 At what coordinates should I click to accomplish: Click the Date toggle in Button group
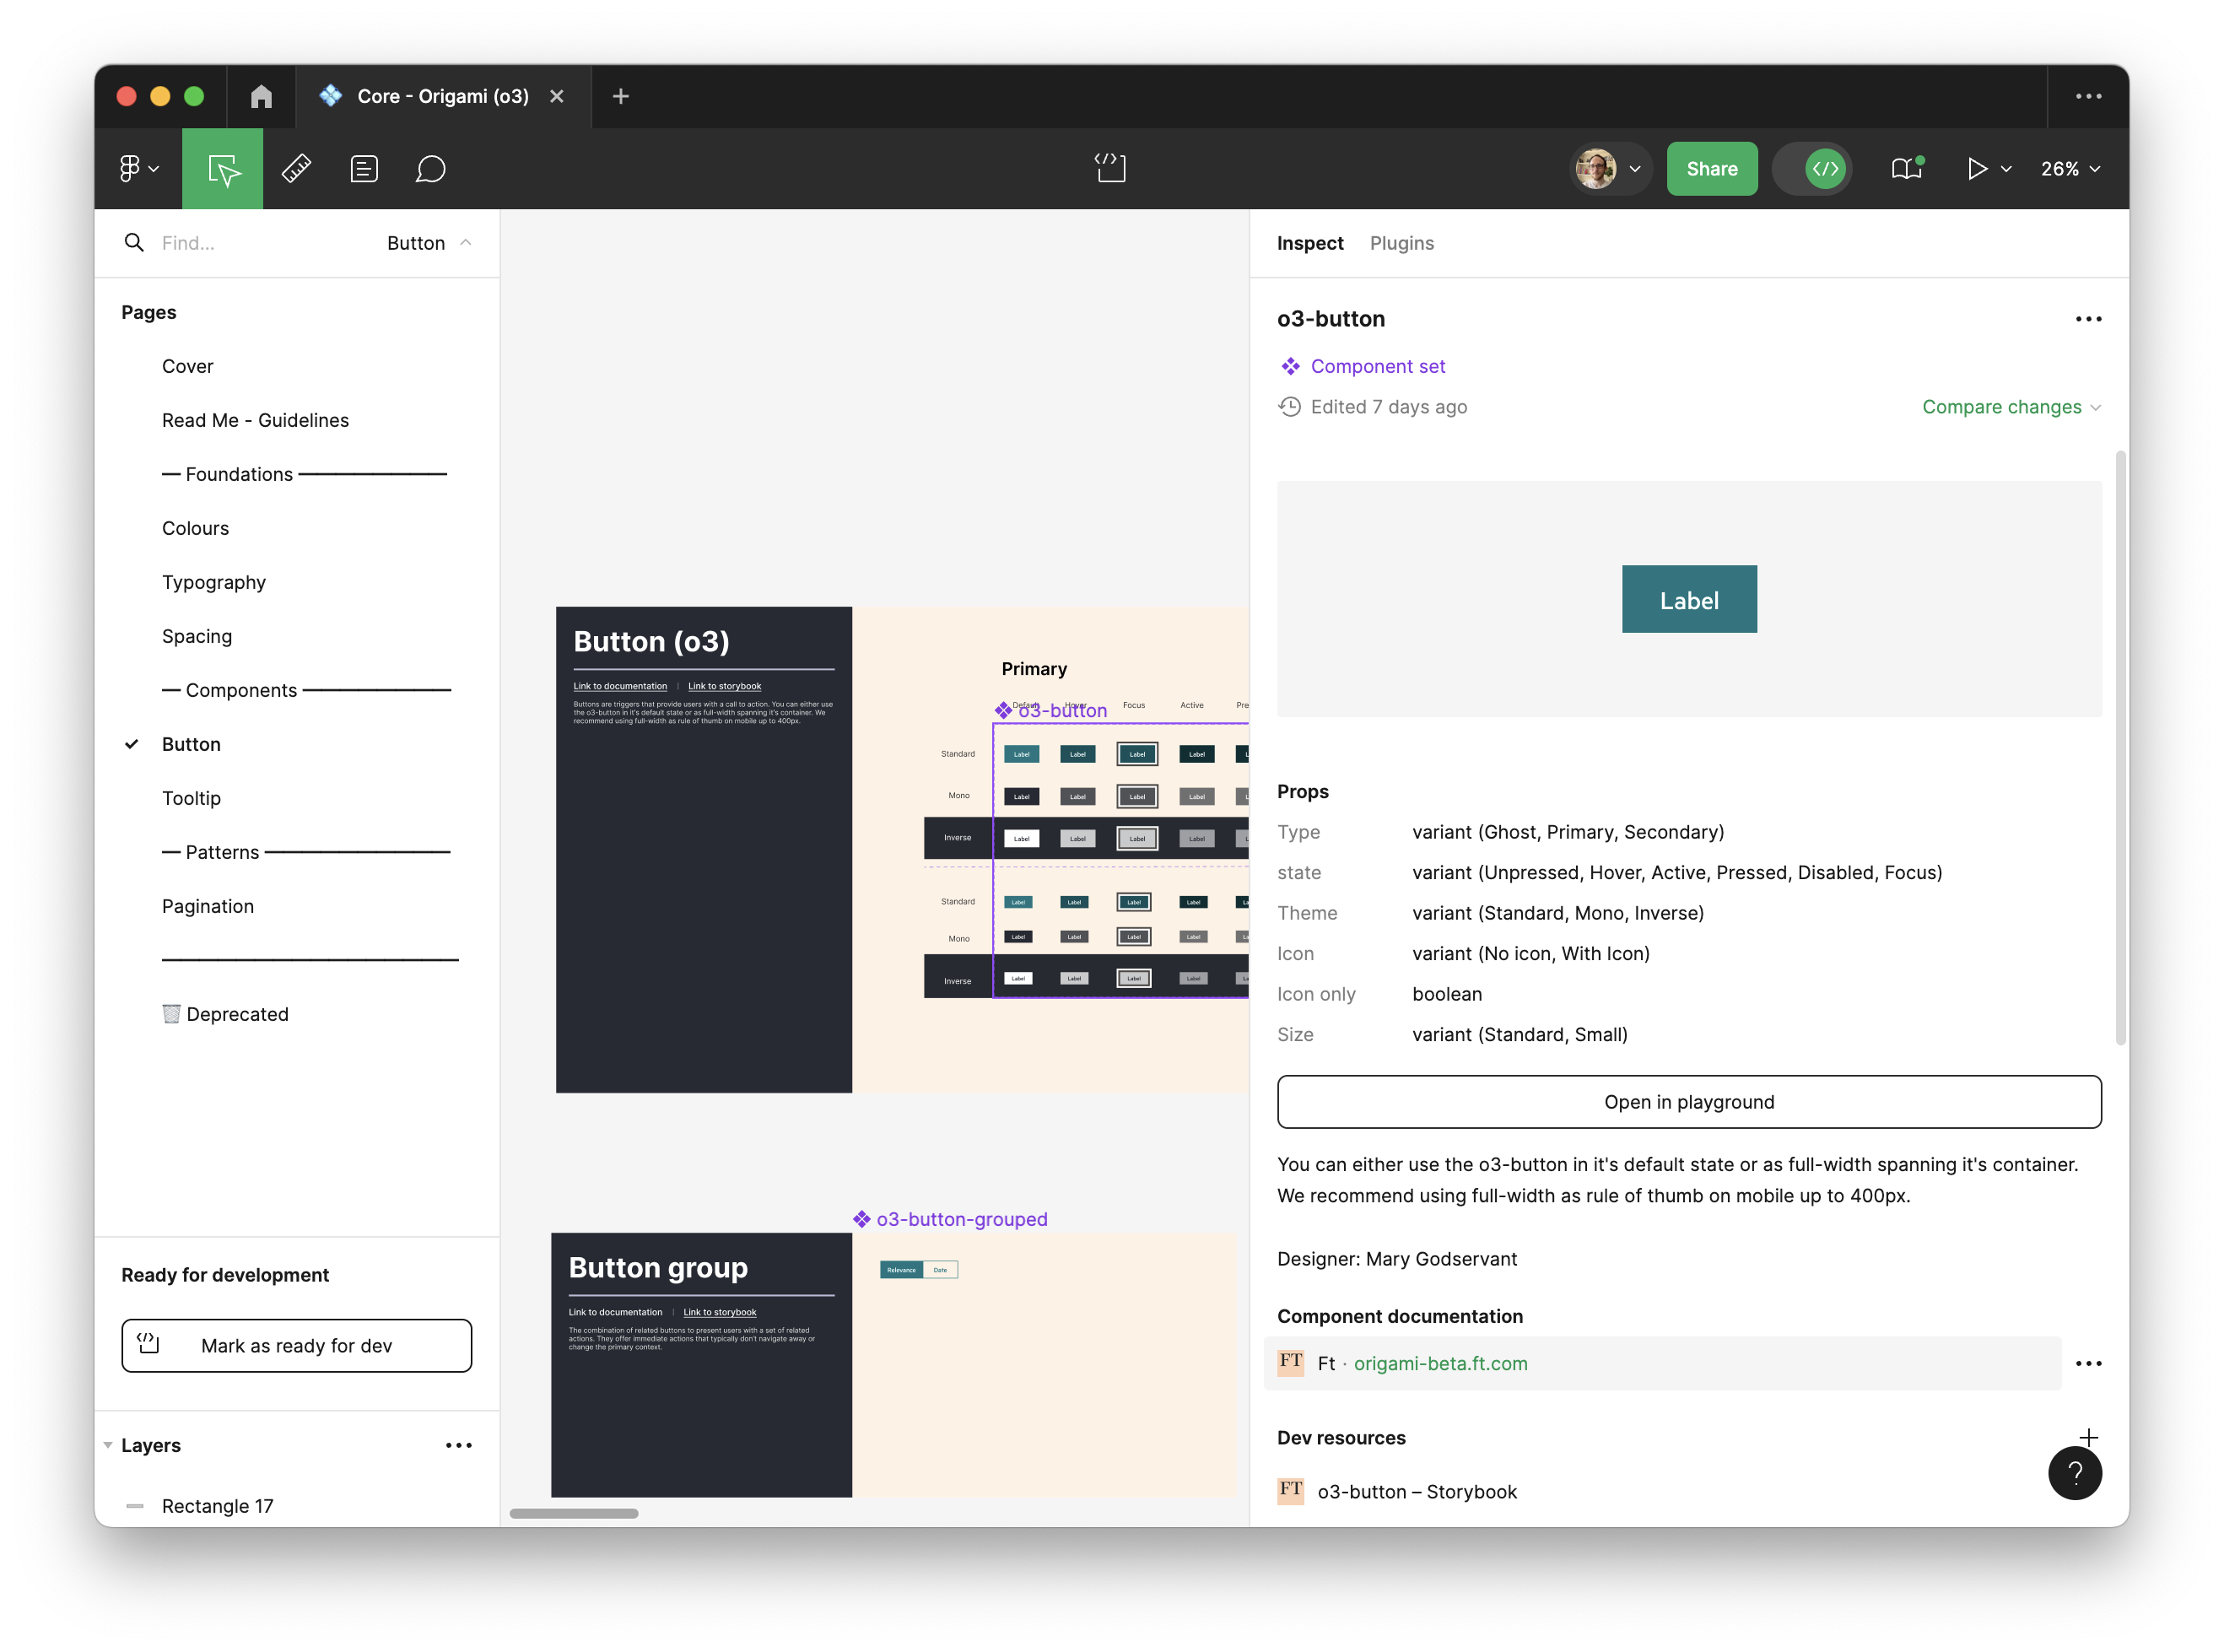click(940, 1270)
